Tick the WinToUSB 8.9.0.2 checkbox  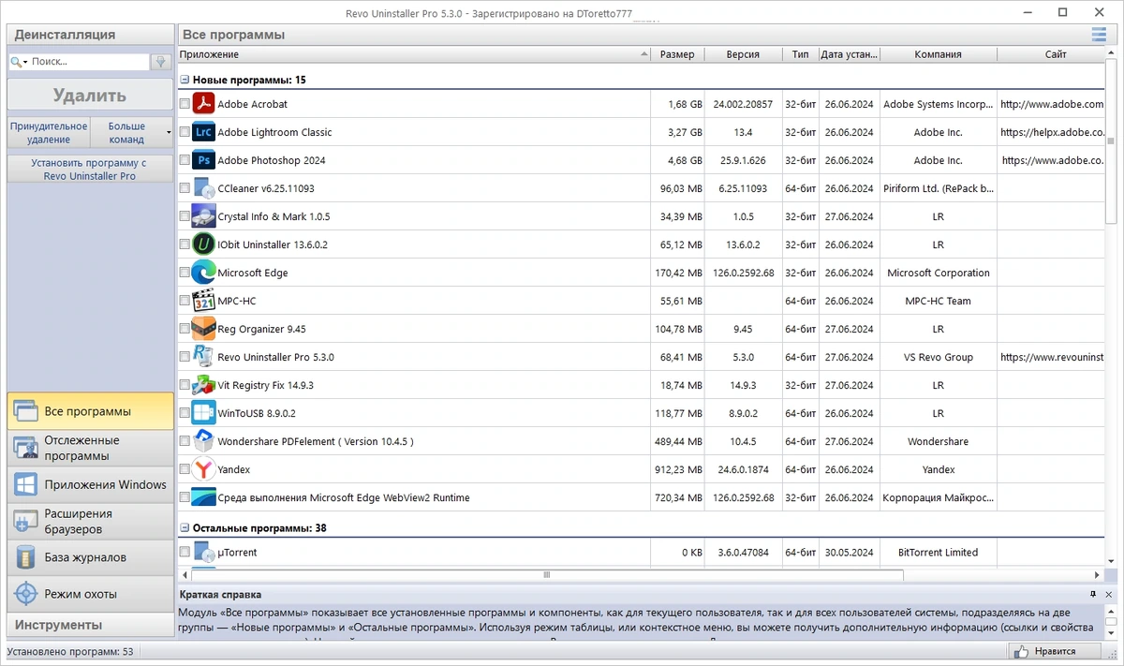click(185, 413)
